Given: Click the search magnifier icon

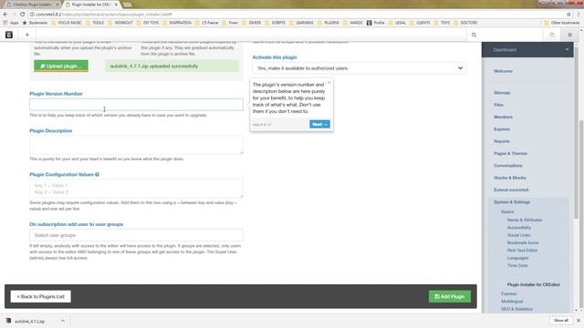Looking at the screenshot, I should click(474, 35).
